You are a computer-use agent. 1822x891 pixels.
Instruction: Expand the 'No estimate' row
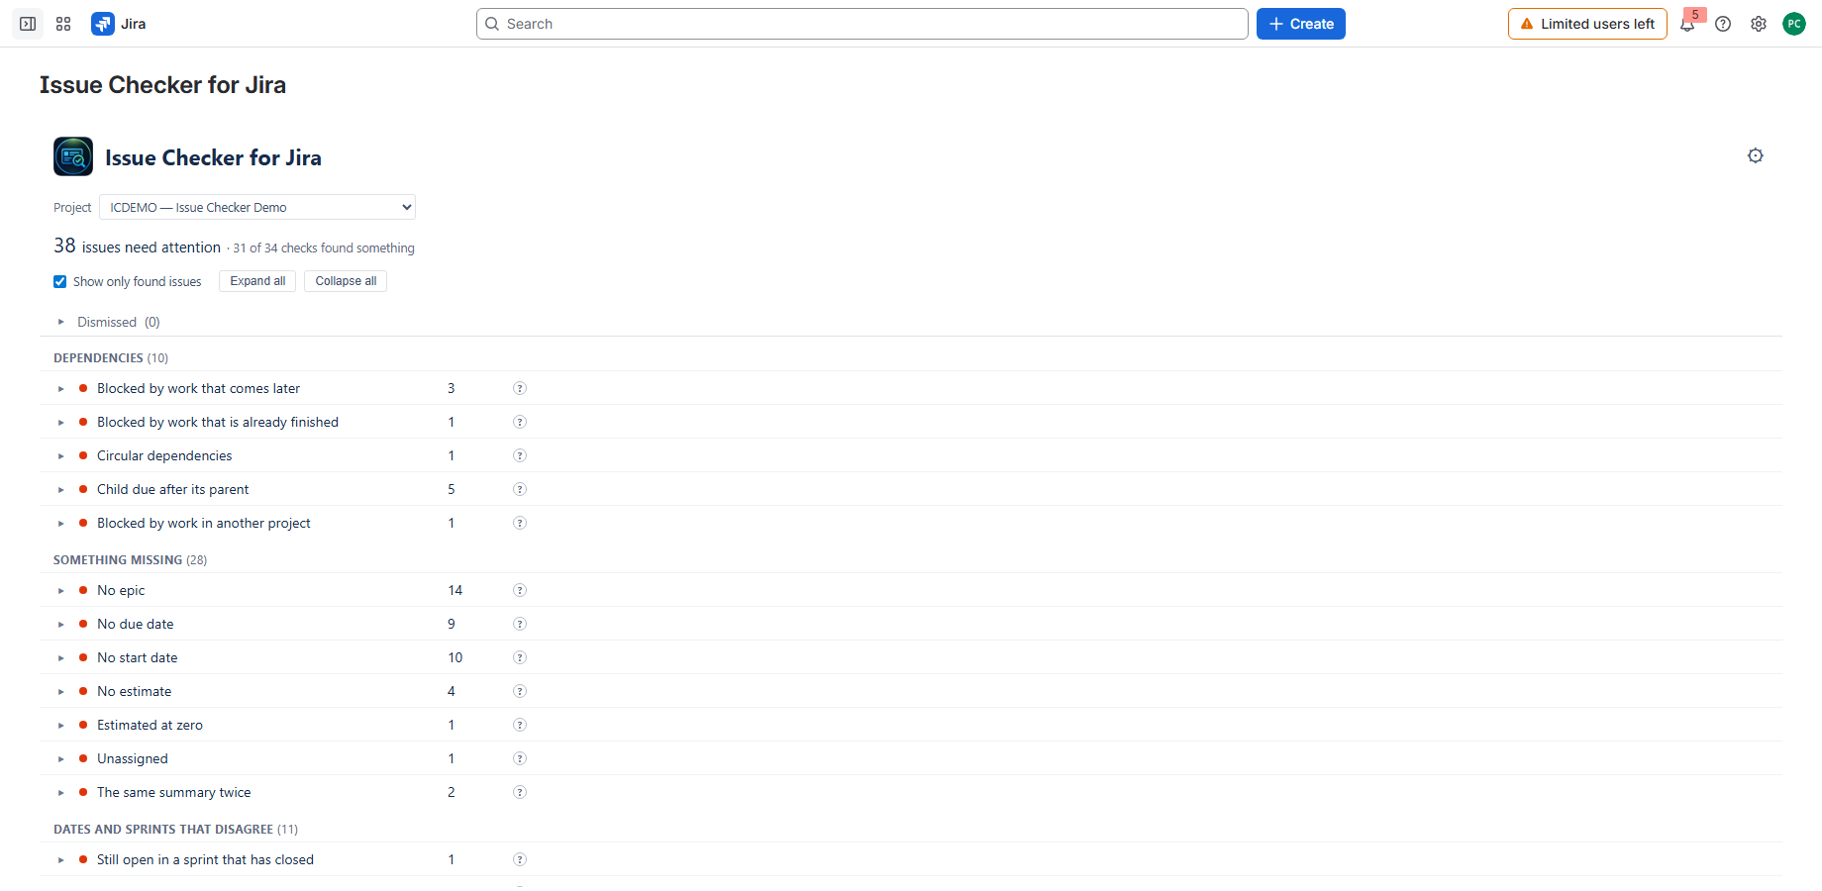pos(60,692)
